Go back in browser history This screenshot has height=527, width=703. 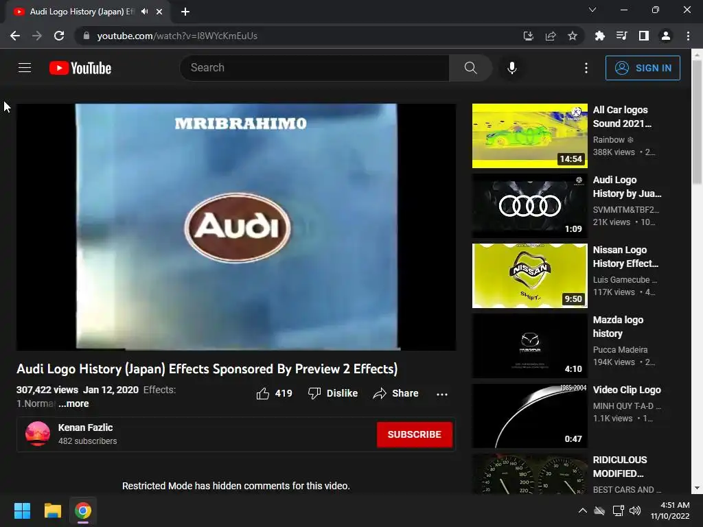pyautogui.click(x=15, y=36)
